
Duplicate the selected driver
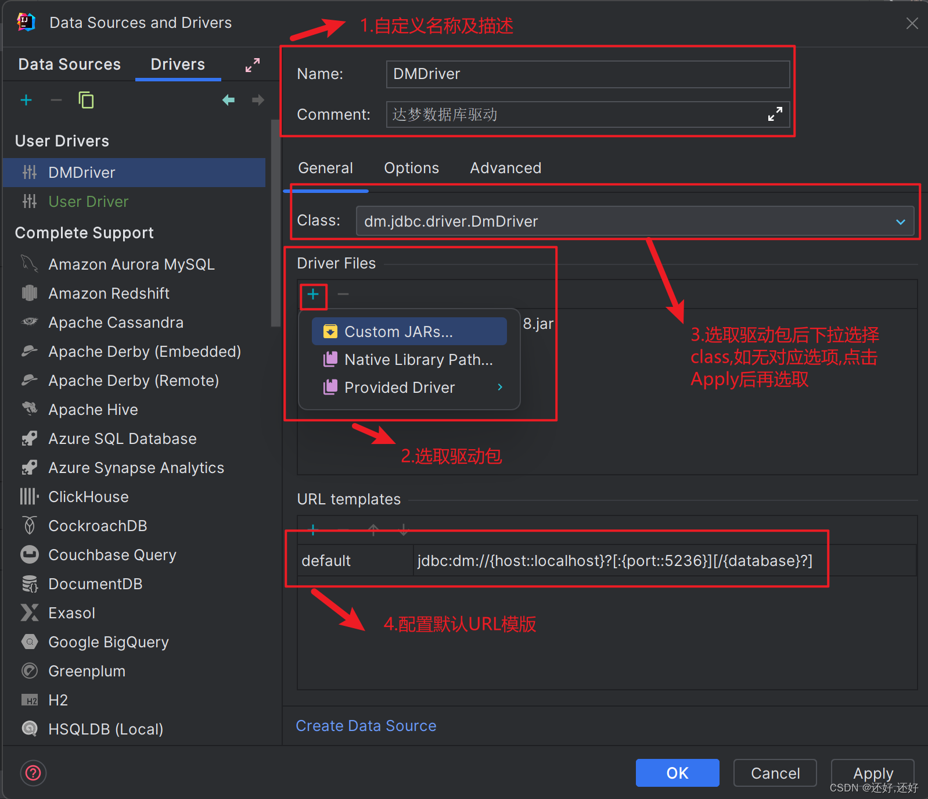coord(86,100)
